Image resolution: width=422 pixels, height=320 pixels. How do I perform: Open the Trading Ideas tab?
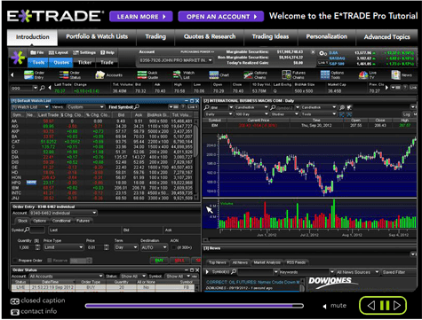point(270,36)
